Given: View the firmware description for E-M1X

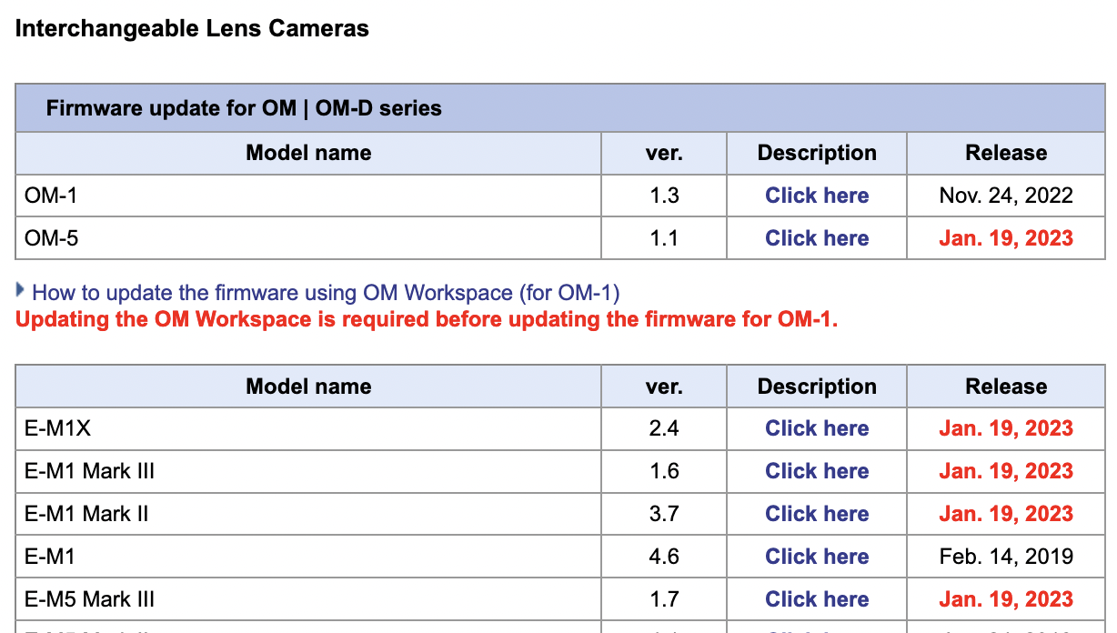Looking at the screenshot, I should tap(816, 428).
